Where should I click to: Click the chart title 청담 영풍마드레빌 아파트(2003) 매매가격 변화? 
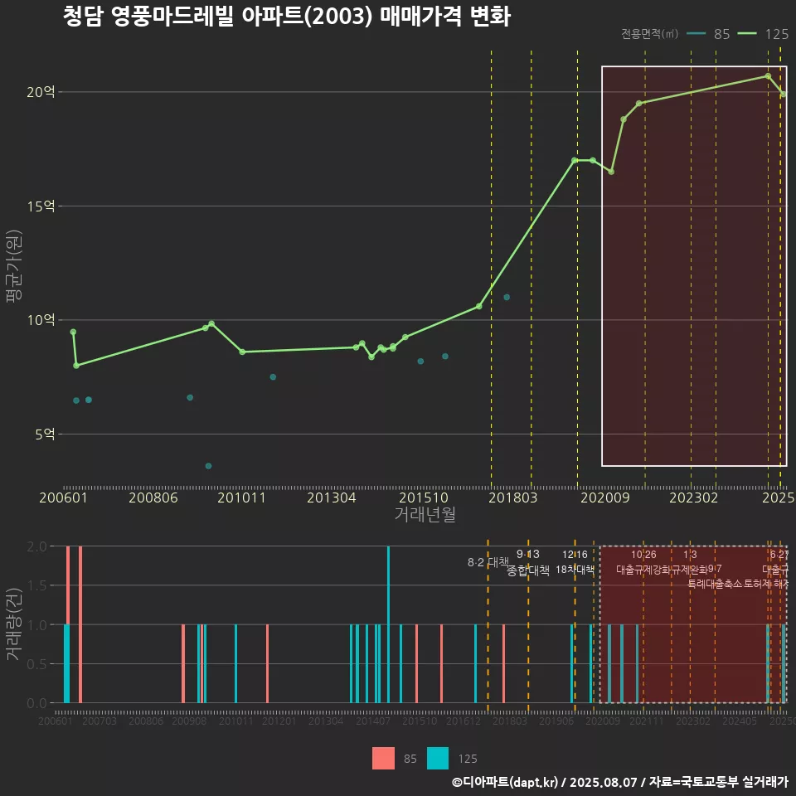point(287,17)
